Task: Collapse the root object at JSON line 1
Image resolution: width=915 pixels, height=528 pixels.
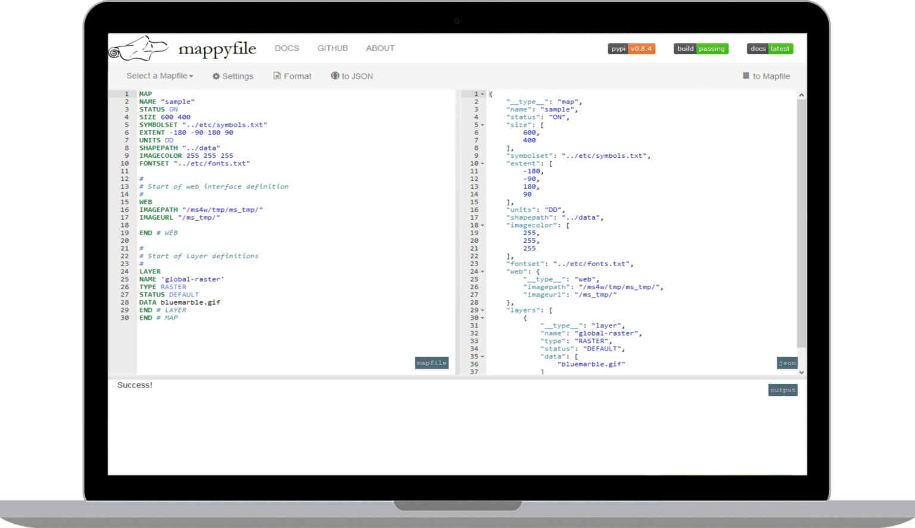Action: click(x=483, y=94)
